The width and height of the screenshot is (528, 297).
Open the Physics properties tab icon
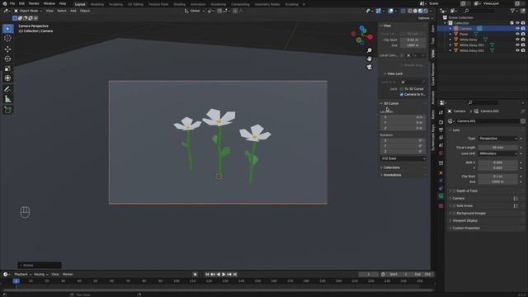pyautogui.click(x=441, y=181)
